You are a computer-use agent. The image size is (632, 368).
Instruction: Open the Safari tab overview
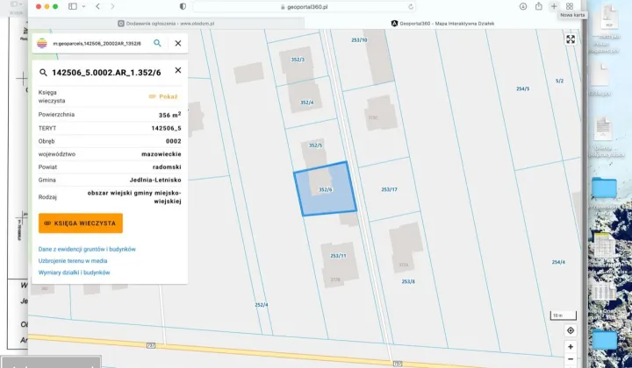click(569, 6)
